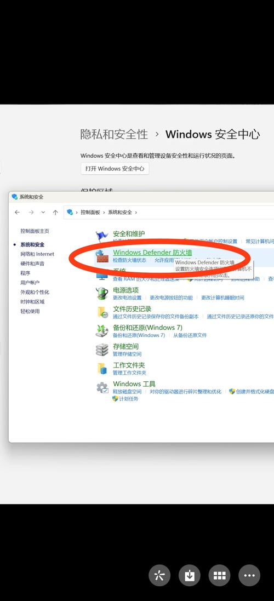The height and width of the screenshot is (601, 274).
Task: Open the 电源选项 heading link
Action: (x=125, y=290)
